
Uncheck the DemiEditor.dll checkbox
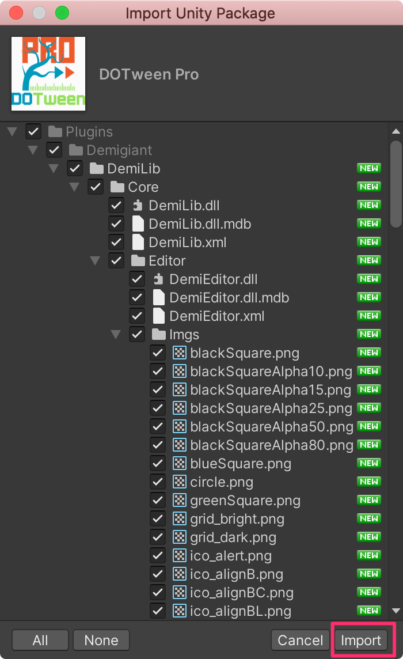tap(136, 279)
